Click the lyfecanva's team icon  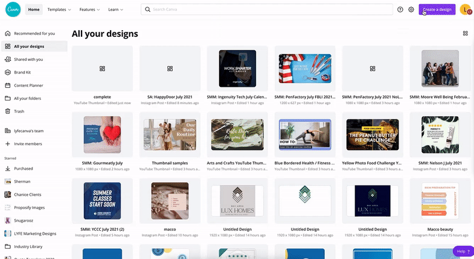pos(8,131)
